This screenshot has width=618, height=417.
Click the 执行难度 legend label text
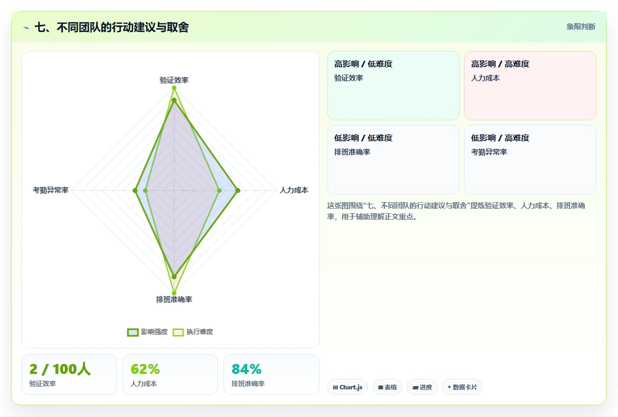pos(200,332)
